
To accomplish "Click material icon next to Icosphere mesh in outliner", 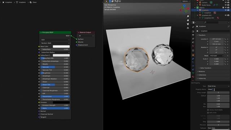I will (215, 13).
